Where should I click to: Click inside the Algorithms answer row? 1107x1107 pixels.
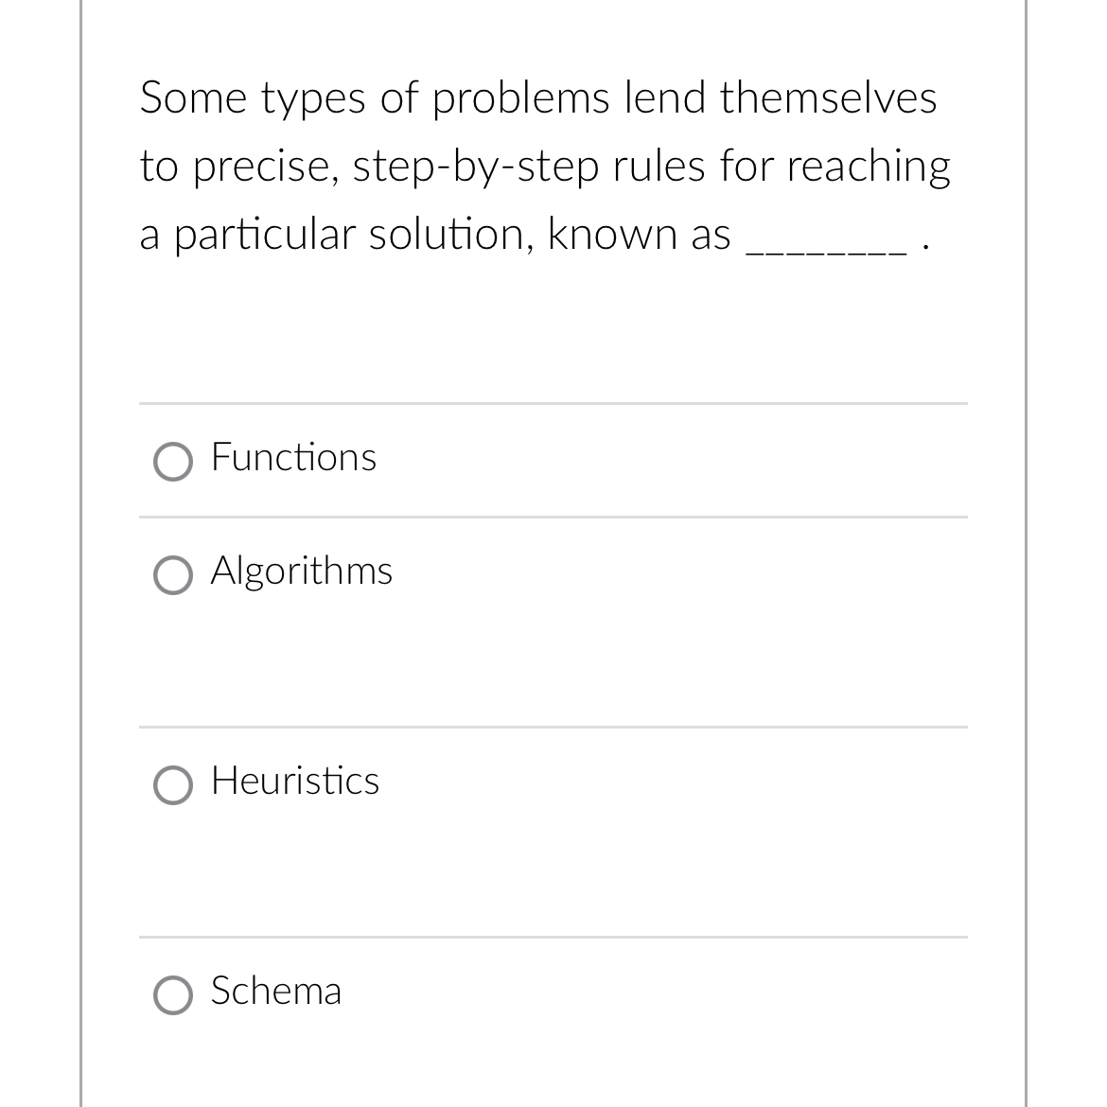click(553, 620)
